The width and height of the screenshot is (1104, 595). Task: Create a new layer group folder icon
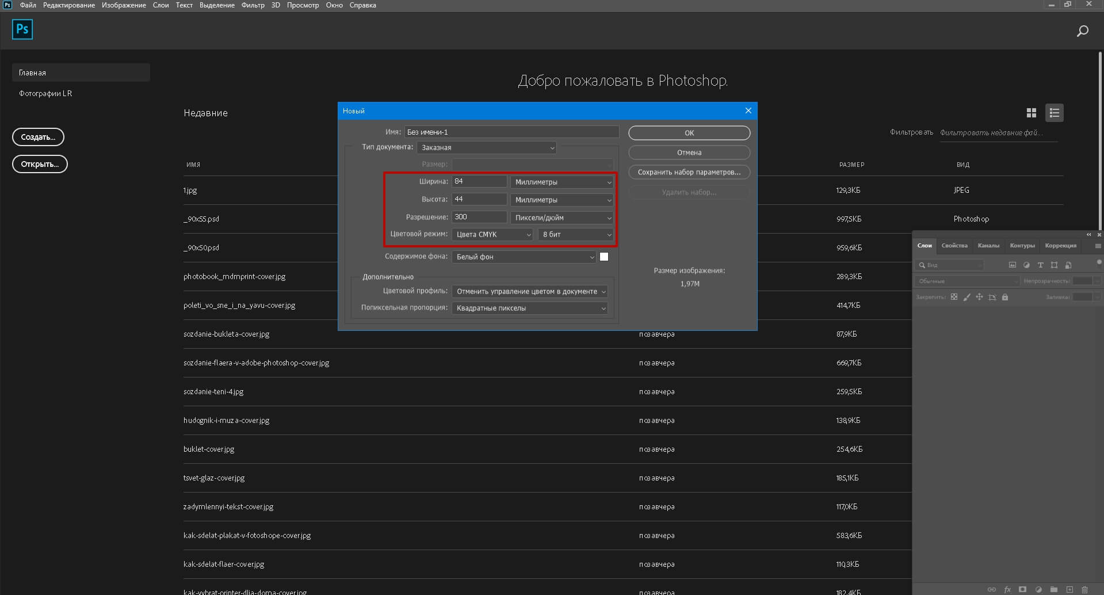[x=1054, y=589]
